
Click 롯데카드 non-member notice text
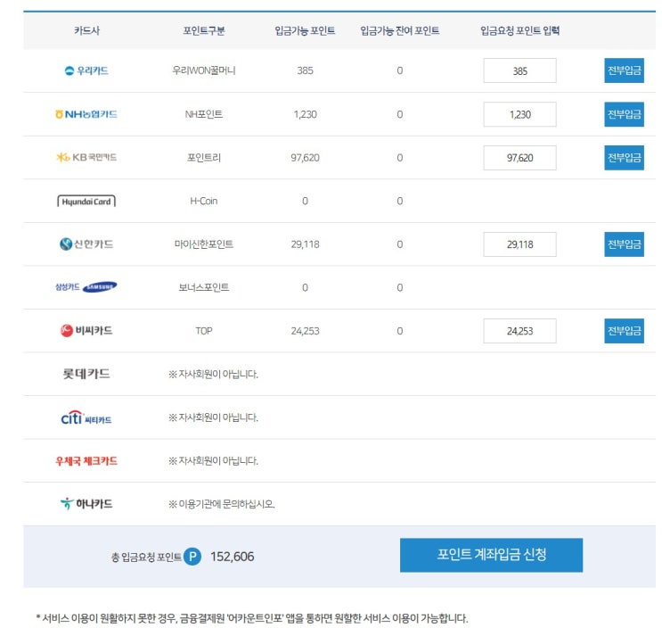point(213,374)
